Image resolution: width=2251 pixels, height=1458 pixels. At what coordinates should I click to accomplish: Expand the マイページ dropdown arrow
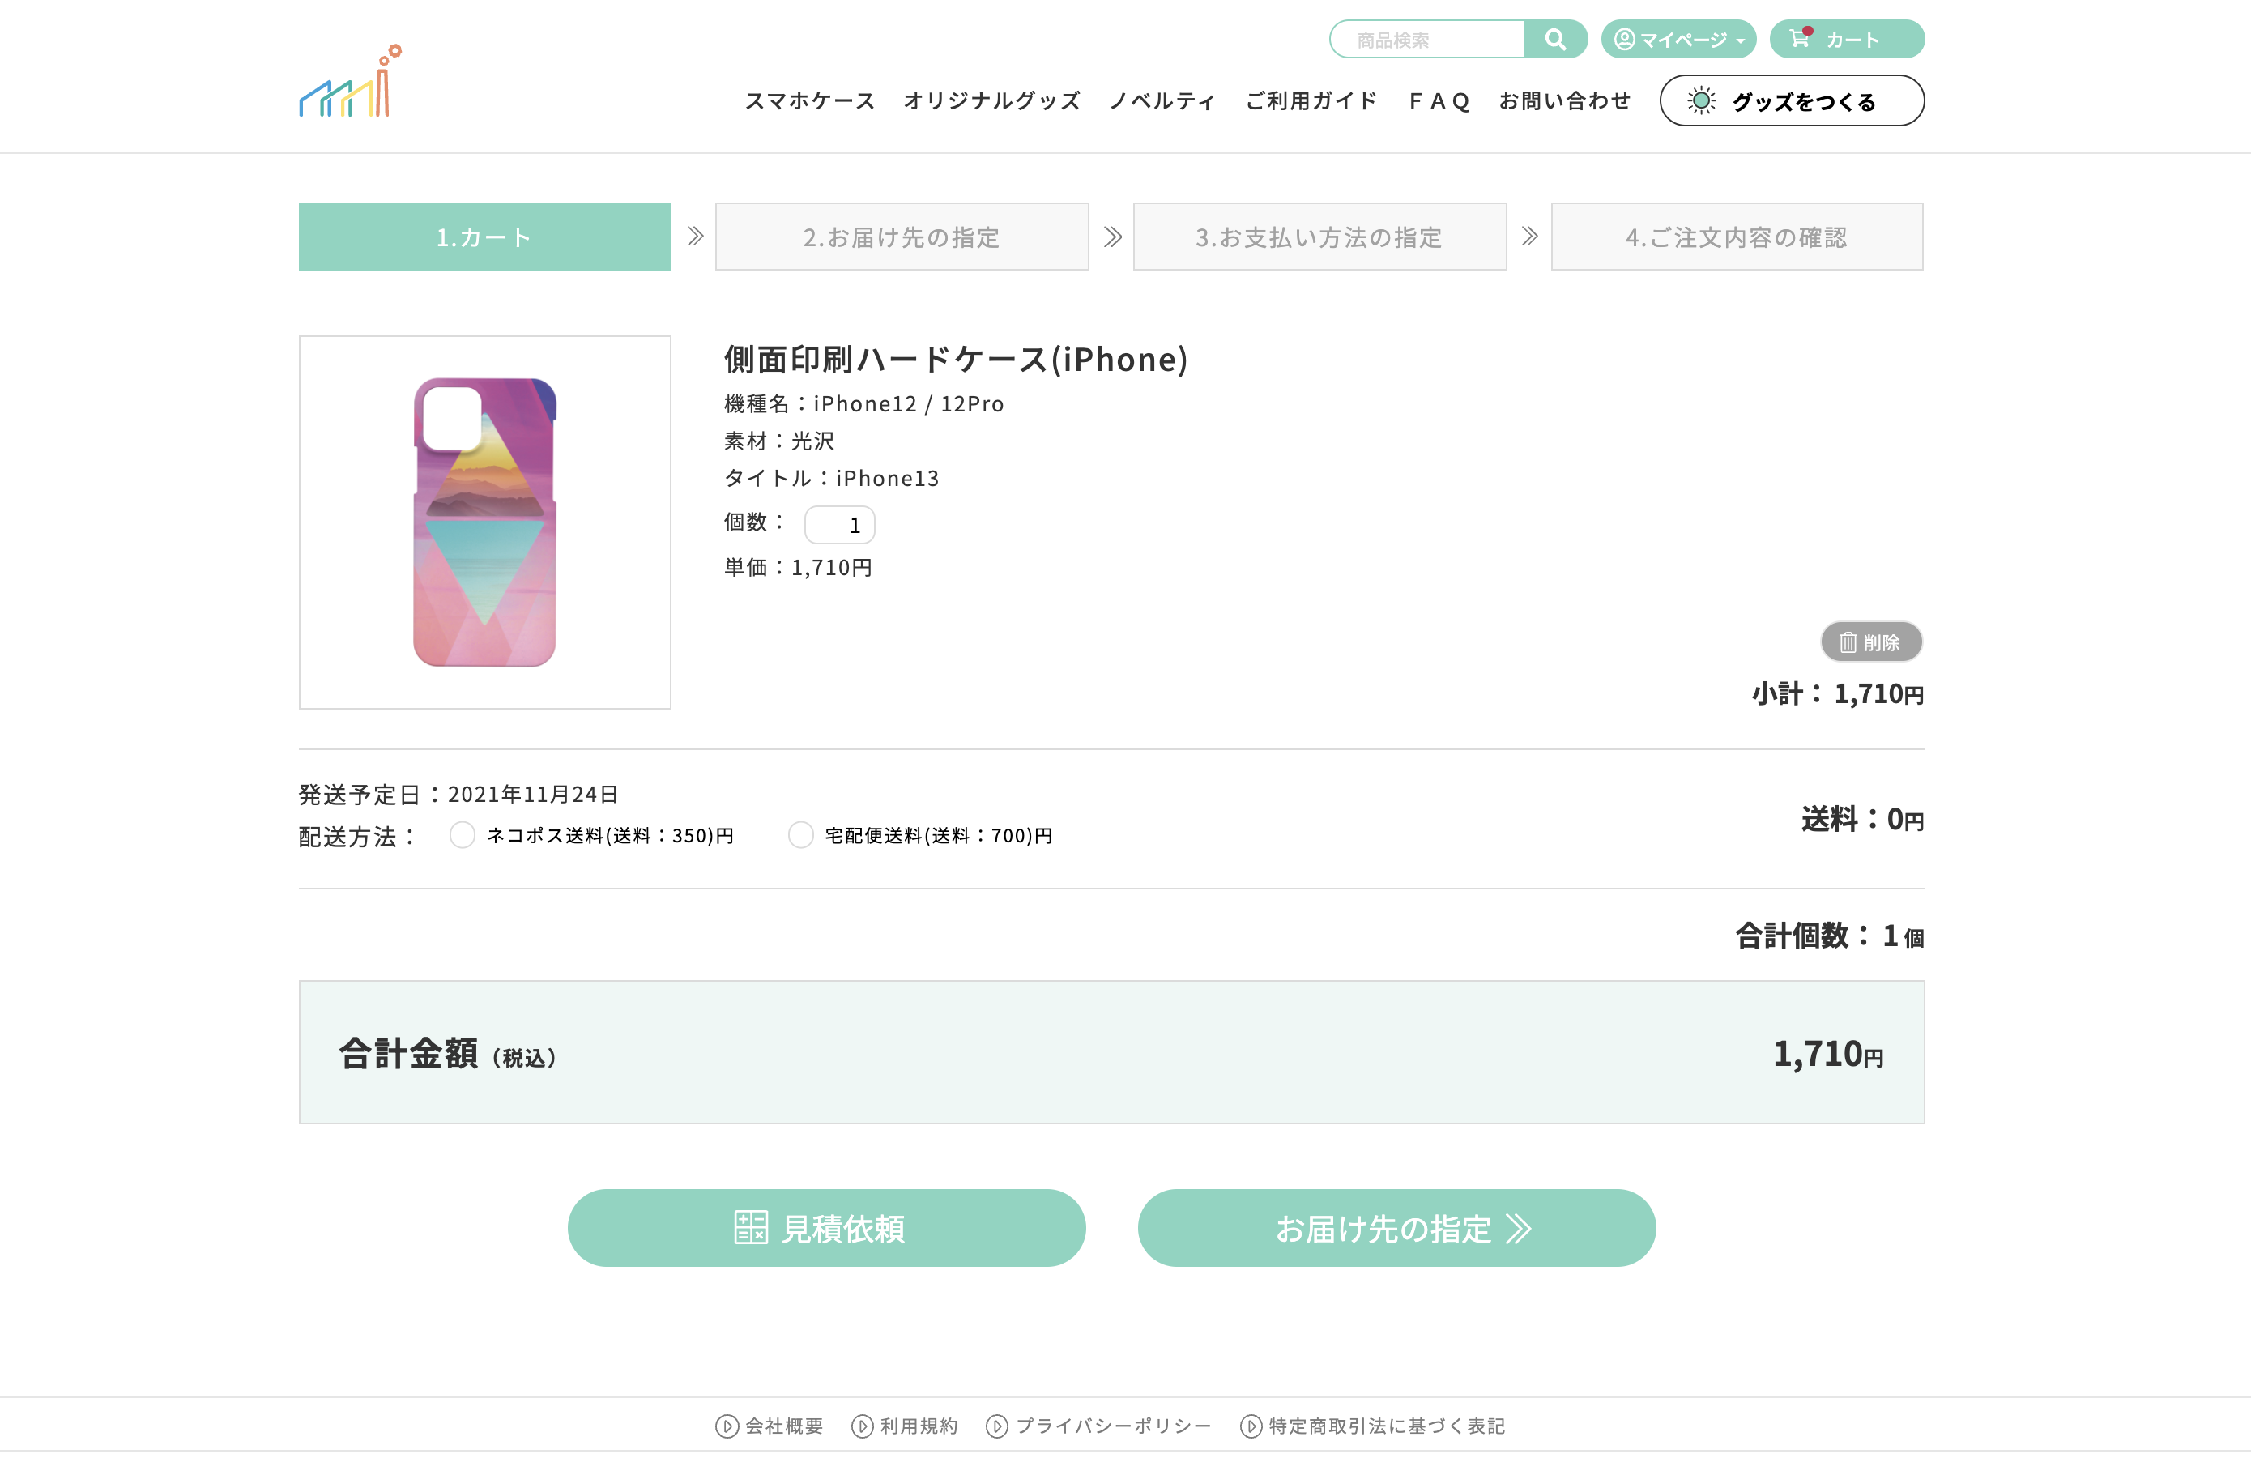[1742, 40]
